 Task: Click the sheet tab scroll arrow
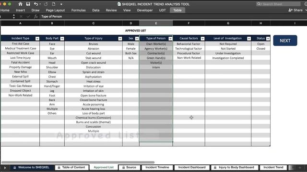click(x=5, y=168)
